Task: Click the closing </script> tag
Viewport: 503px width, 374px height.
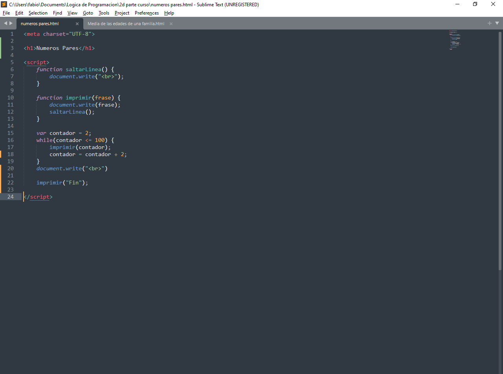Action: (x=38, y=197)
